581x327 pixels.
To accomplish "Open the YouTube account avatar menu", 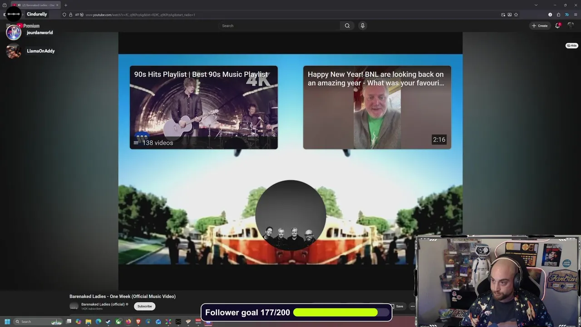I will click(571, 25).
